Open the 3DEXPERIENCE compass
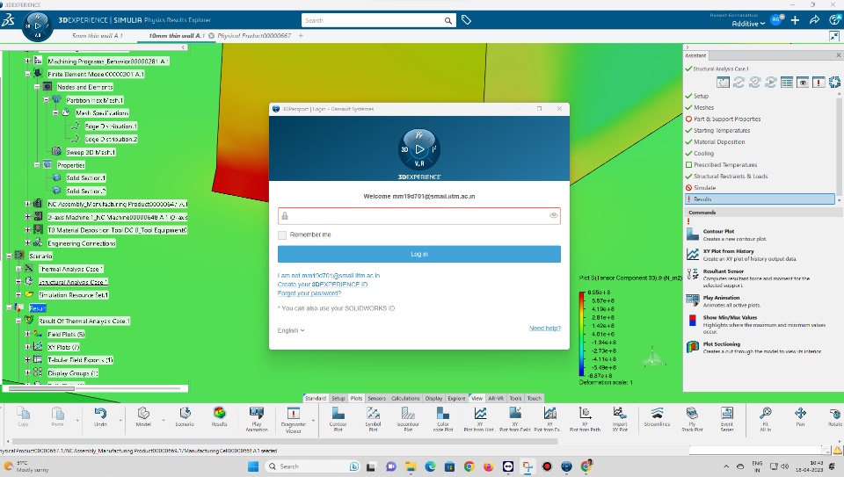 (x=37, y=25)
